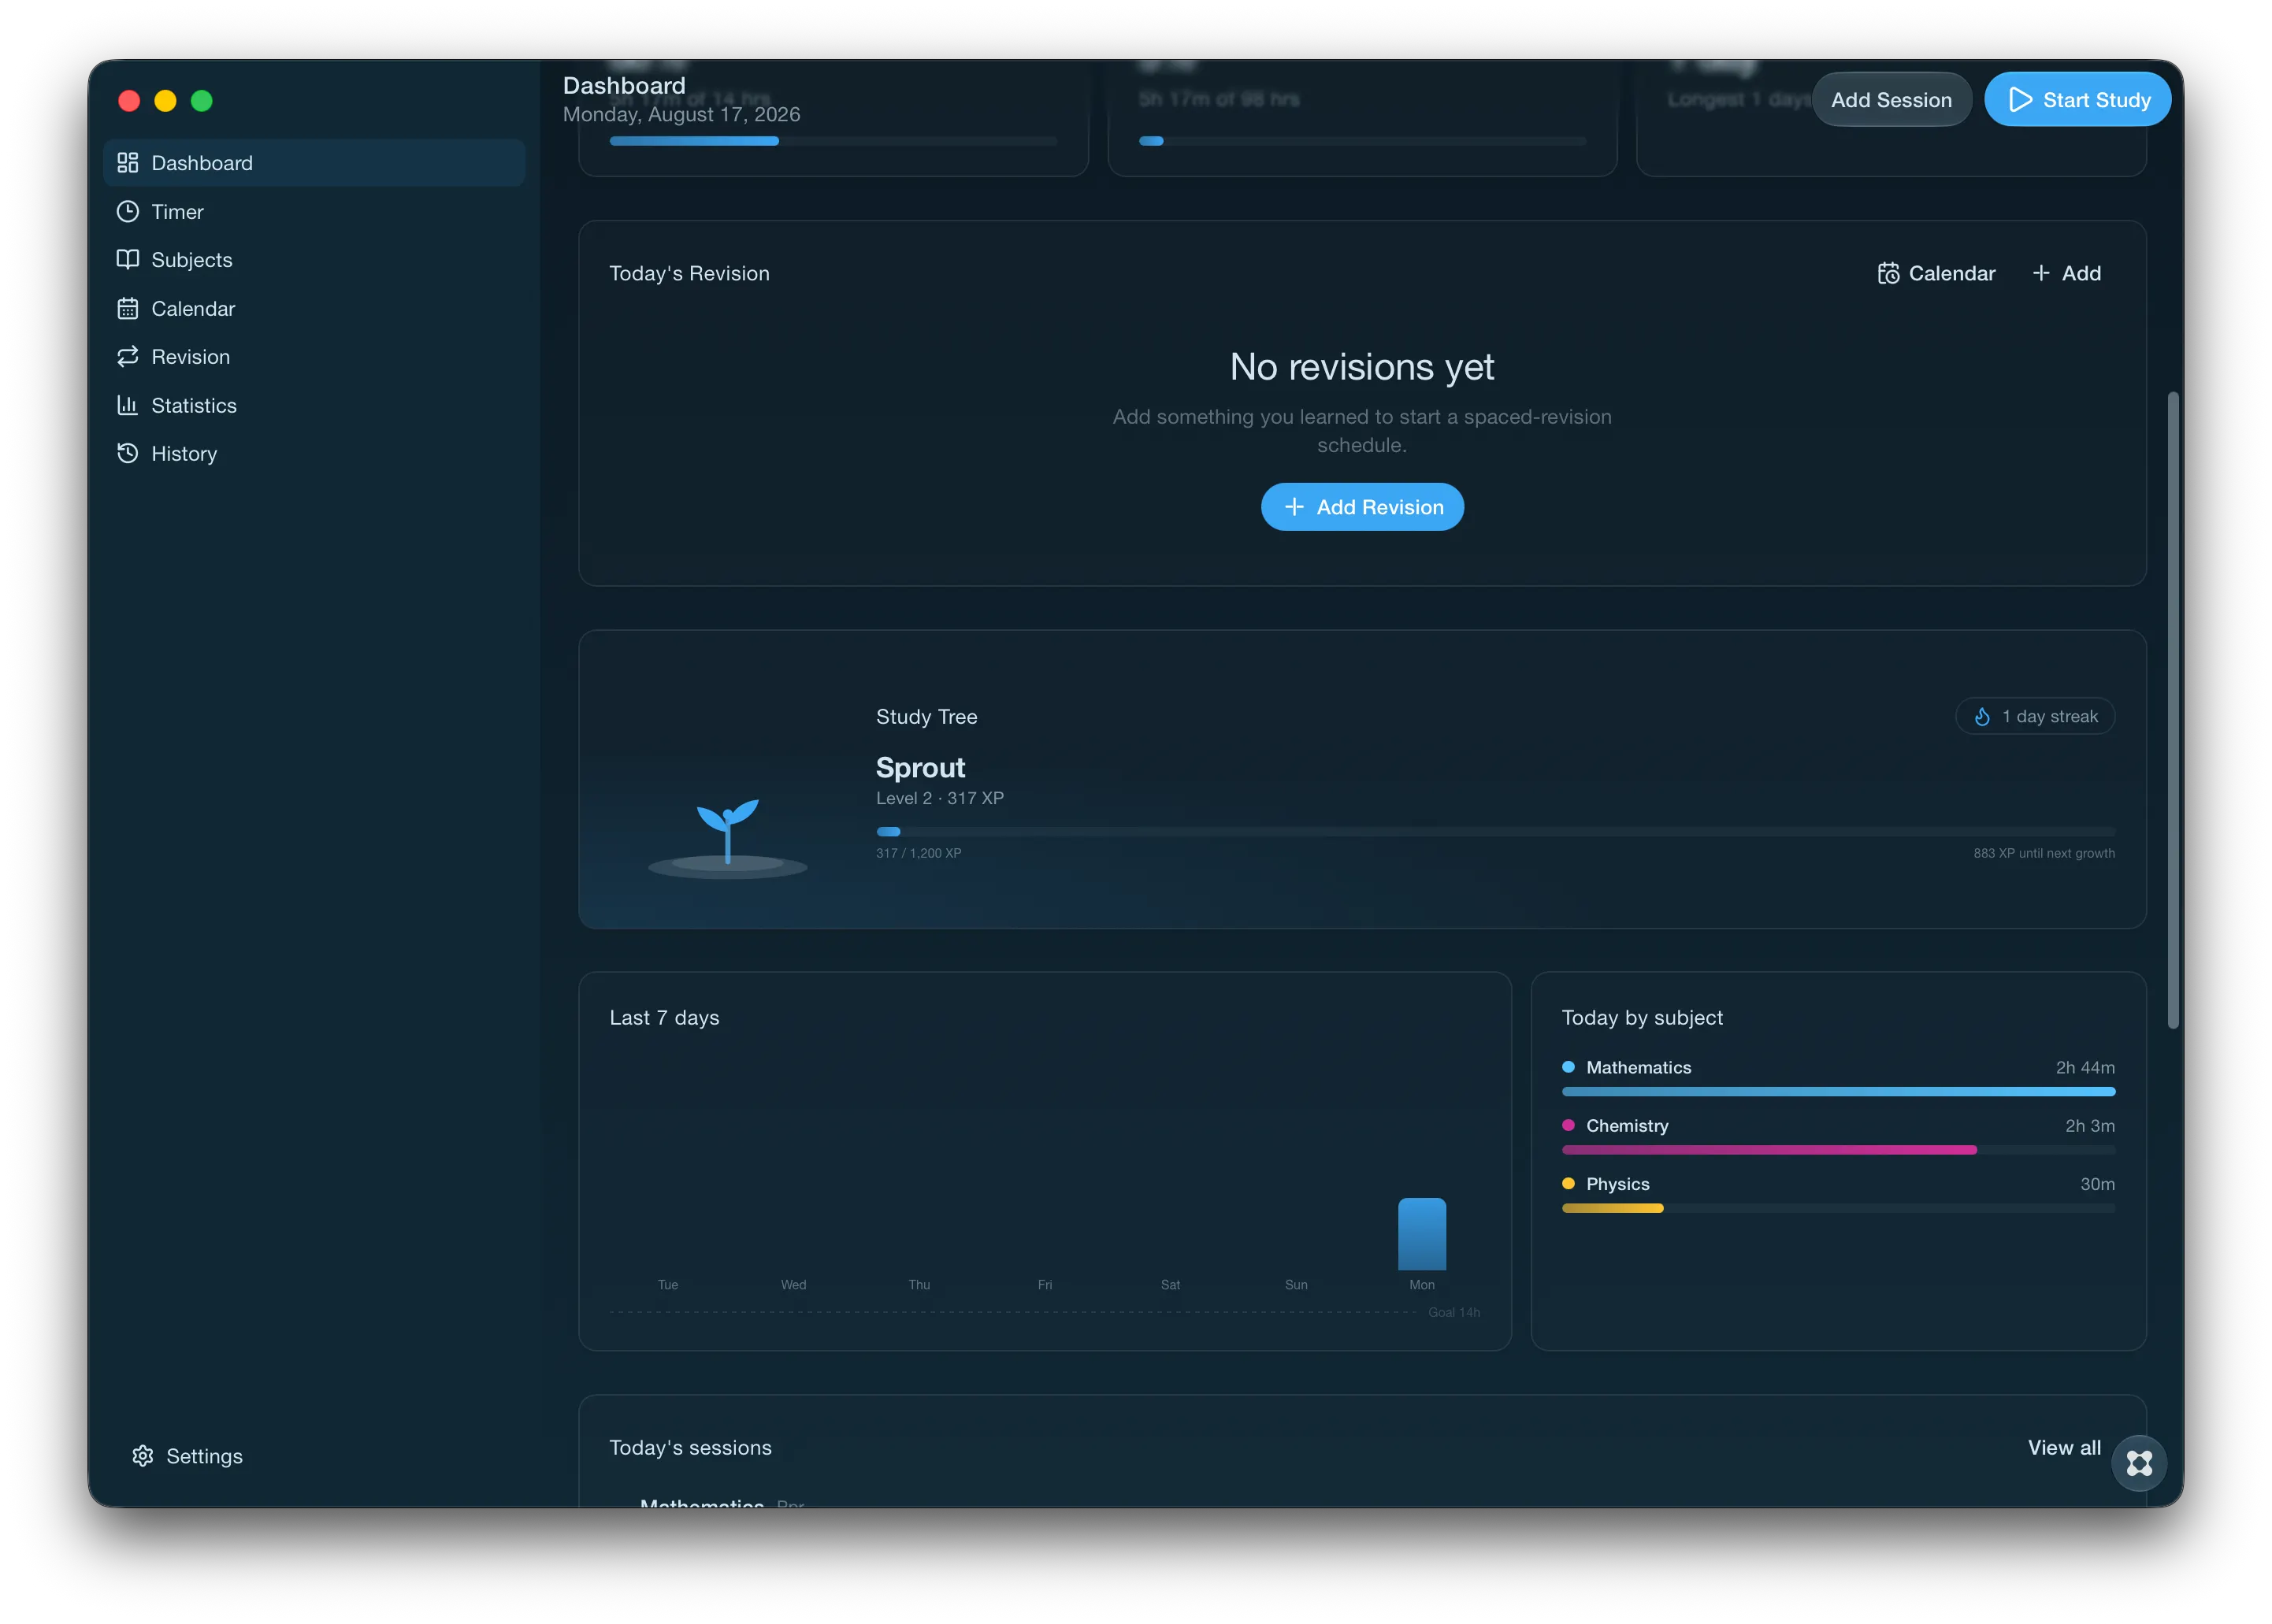2272x1624 pixels.
Task: Click the date Monday, August 17, 2026
Action: coord(681,114)
